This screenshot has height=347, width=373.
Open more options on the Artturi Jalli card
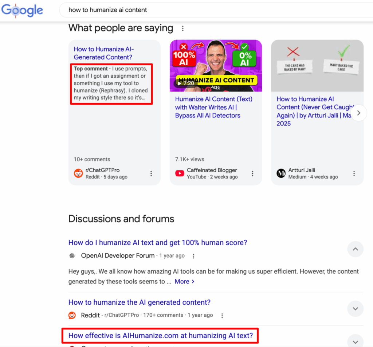(x=354, y=174)
